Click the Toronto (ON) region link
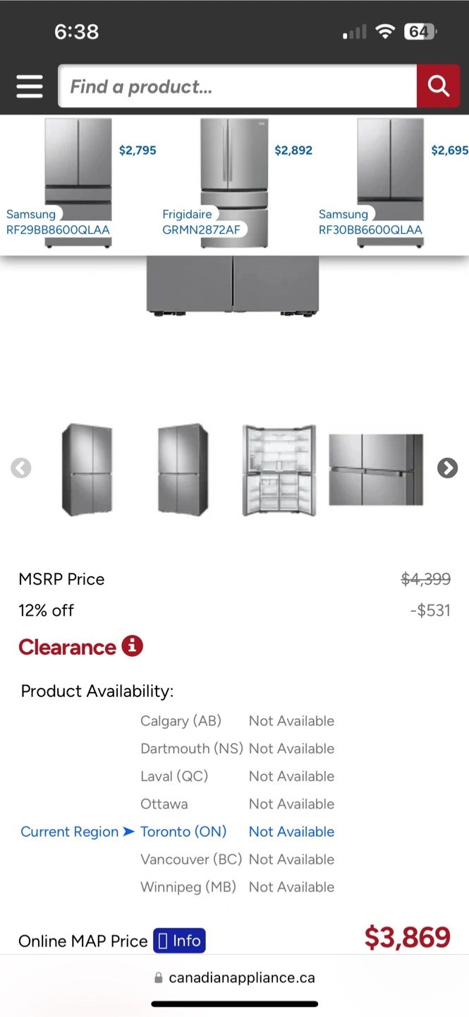 click(x=183, y=831)
